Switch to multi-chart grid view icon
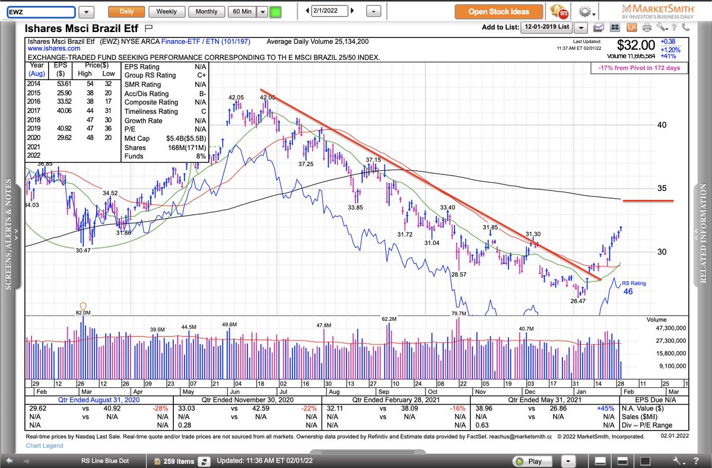The width and height of the screenshot is (712, 468). 614,27
